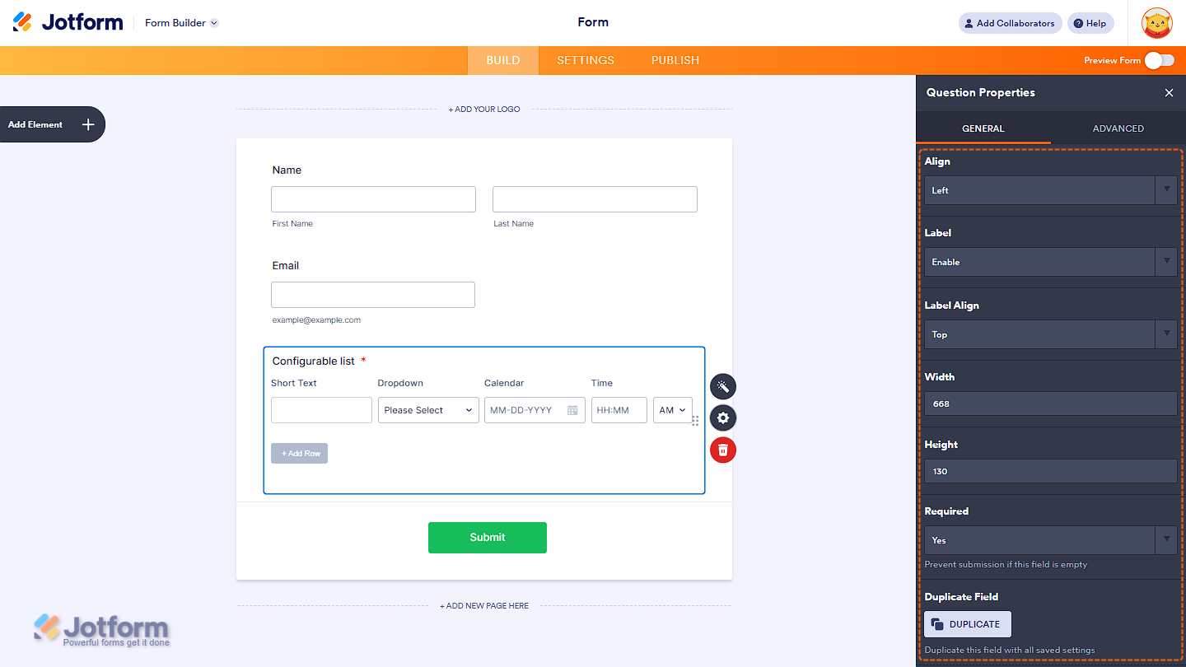This screenshot has width=1186, height=667.
Task: Open the AM/PM selector in the Time column
Action: pyautogui.click(x=673, y=410)
